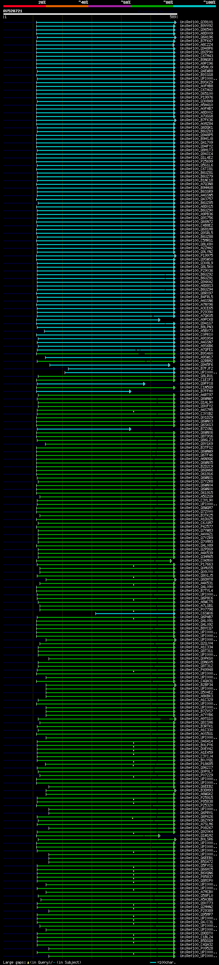Click the UniRef100_Q945F6 hit label
Image resolution: width=219 pixels, height=965 pixels.
click(x=196, y=365)
